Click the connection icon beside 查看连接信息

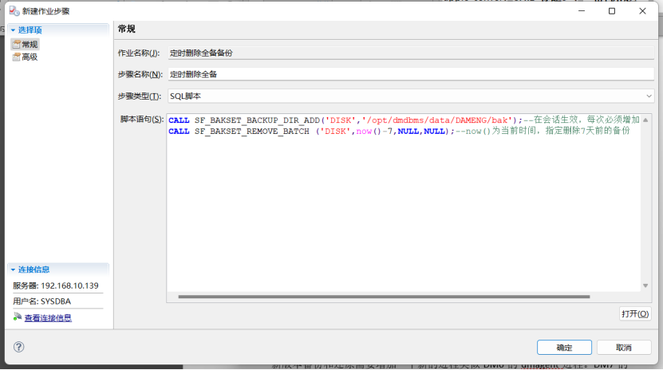18,317
